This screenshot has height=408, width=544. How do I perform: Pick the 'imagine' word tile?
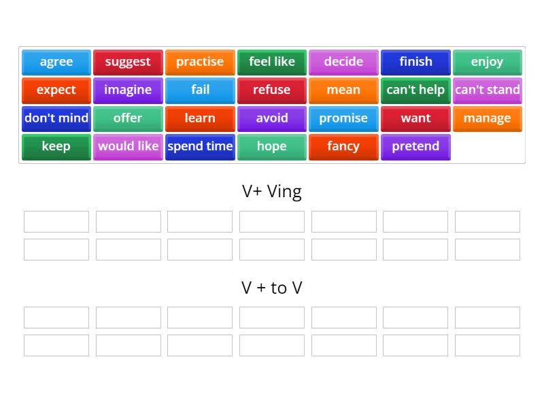(x=128, y=90)
